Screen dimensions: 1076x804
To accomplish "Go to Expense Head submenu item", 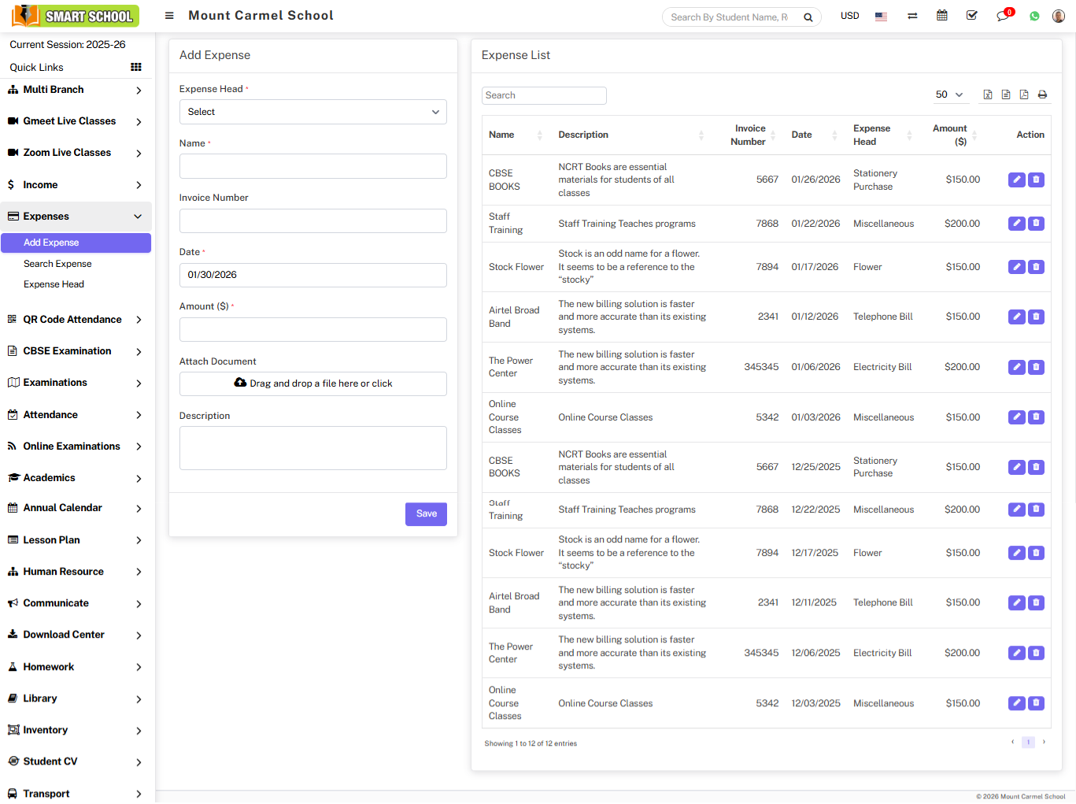I will click(54, 284).
